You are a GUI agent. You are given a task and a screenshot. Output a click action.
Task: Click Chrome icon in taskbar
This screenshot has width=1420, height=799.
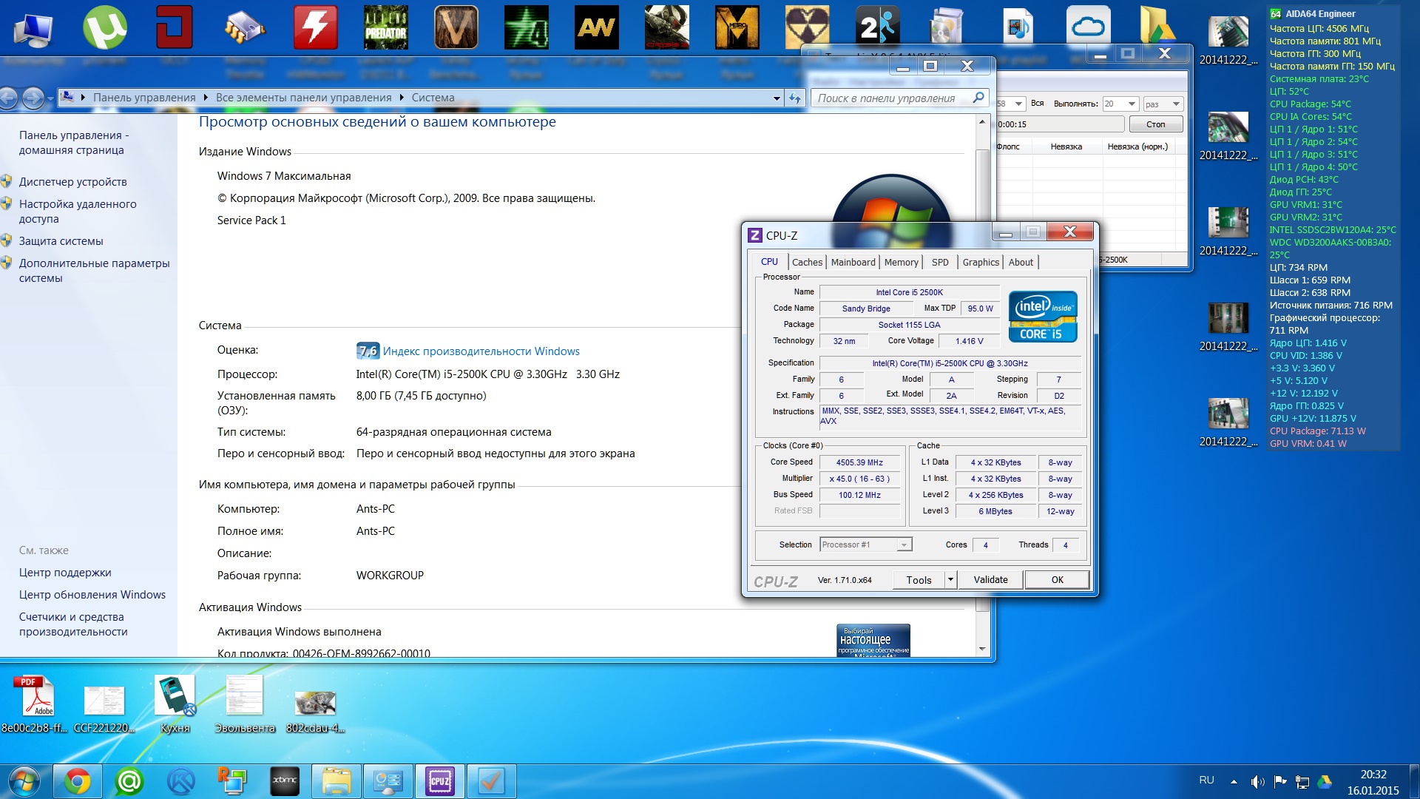[x=78, y=781]
